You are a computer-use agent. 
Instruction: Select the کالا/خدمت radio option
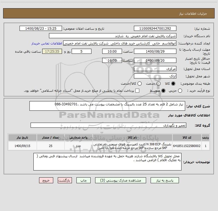coord(140,84)
